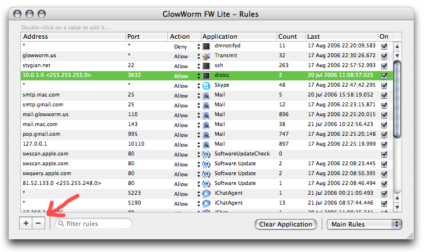This screenshot has height=252, width=427.
Task: Sort by the Address column header
Action: click(73, 36)
